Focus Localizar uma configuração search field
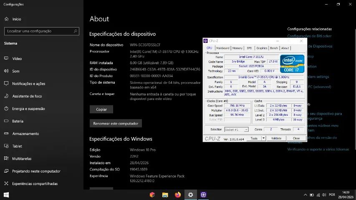Viewport: 356px width, 200px height. 42,31
